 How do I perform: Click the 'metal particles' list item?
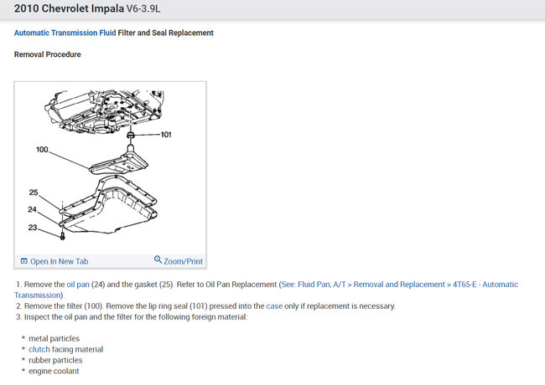click(54, 338)
